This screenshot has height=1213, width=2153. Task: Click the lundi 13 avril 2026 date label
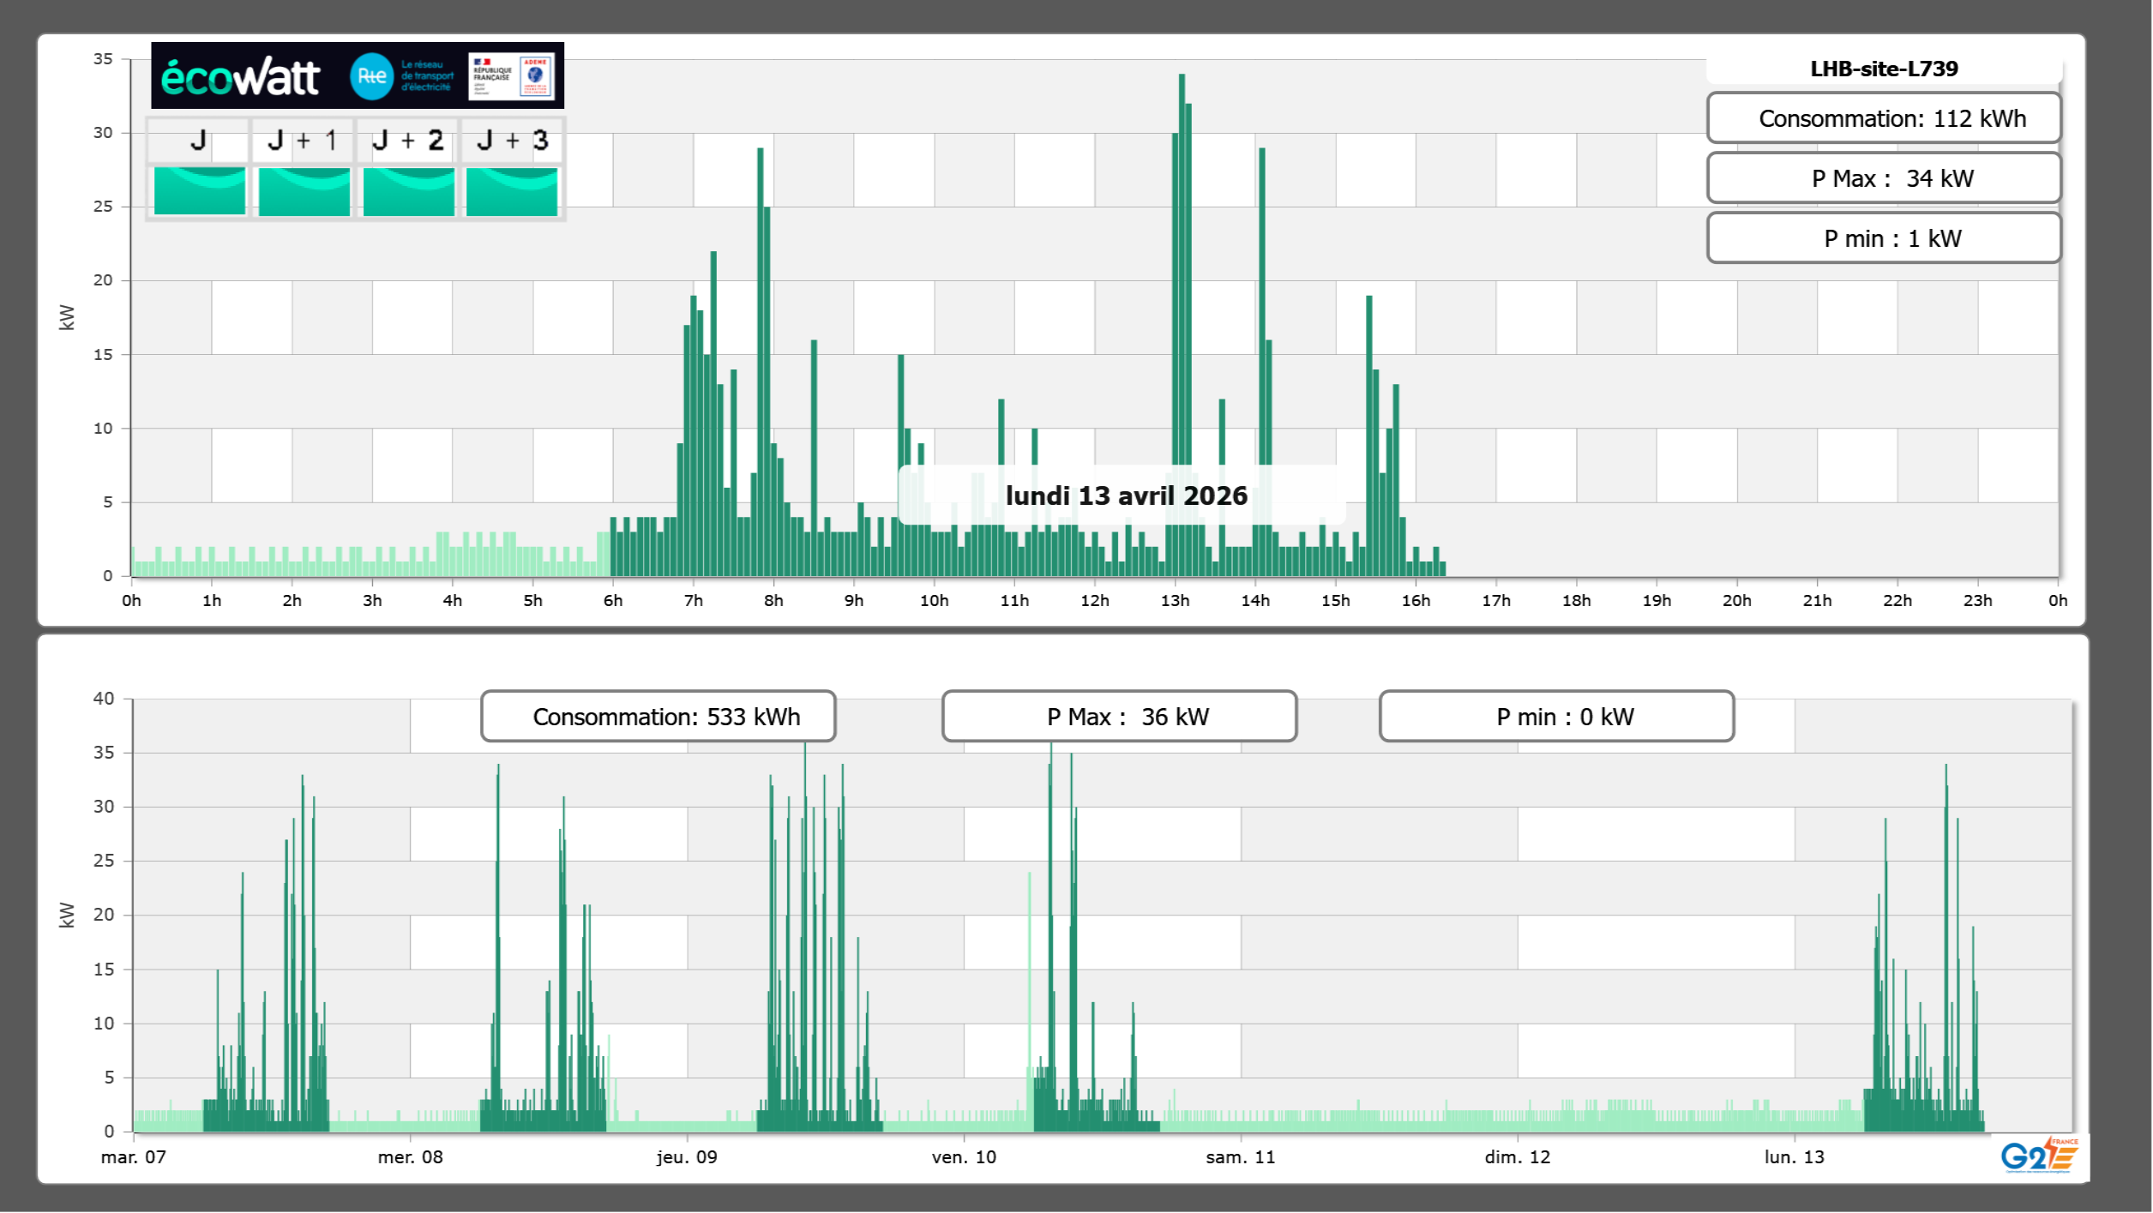click(1125, 495)
